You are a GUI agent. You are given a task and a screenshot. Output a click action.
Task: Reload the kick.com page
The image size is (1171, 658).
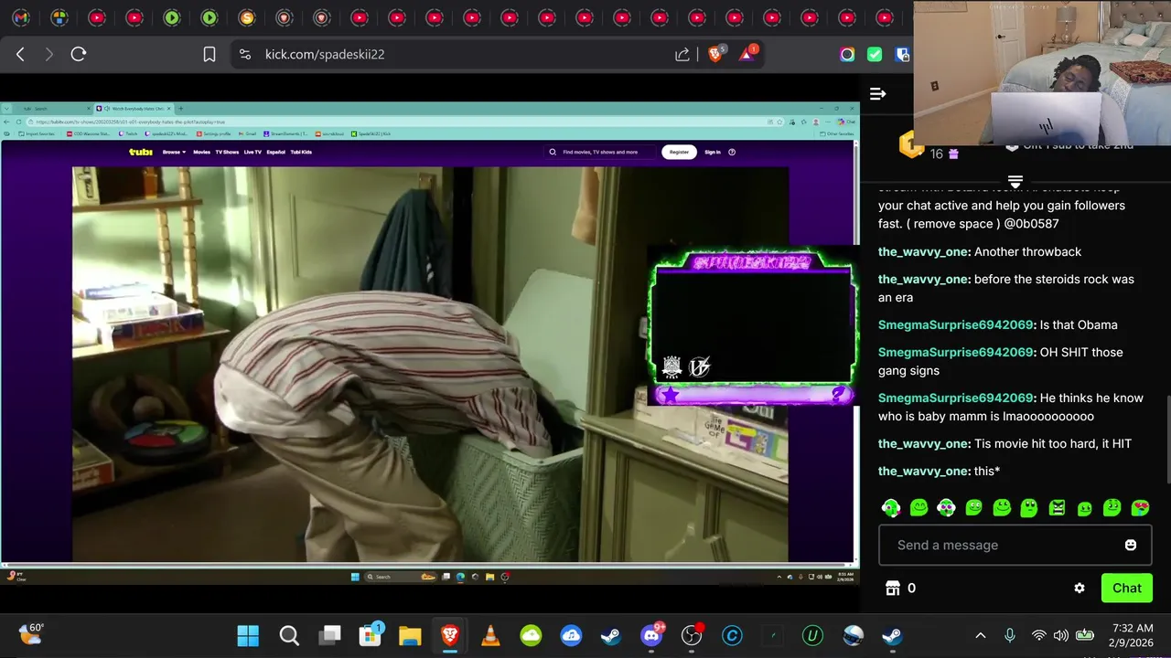[79, 54]
